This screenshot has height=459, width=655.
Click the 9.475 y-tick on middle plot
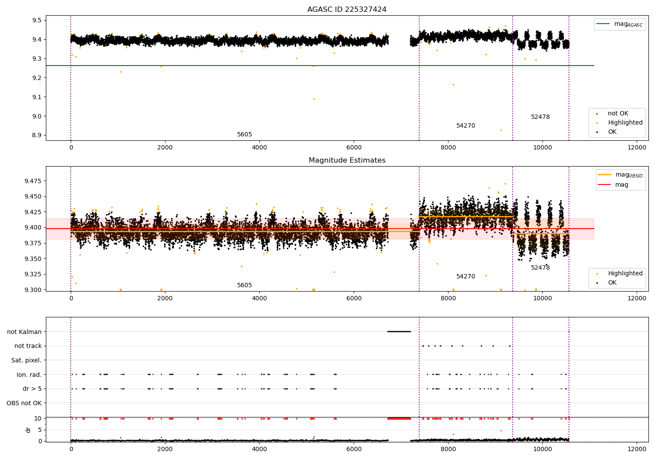(33, 181)
